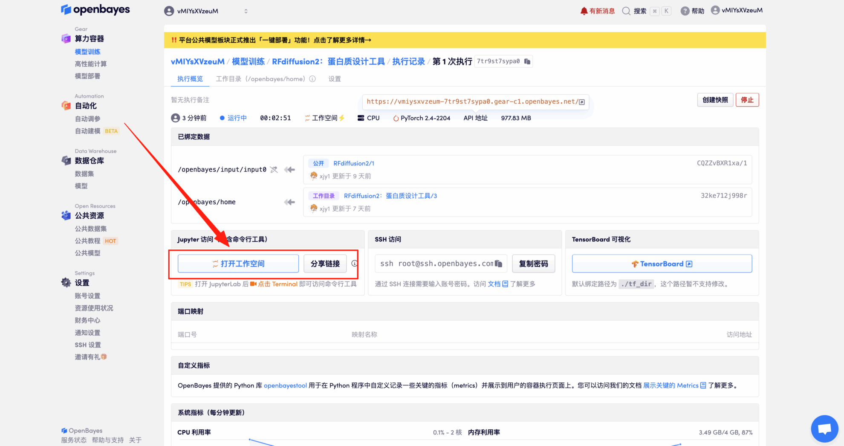Go to 邀请有礼 in sidebar
844x446 pixels.
91,357
